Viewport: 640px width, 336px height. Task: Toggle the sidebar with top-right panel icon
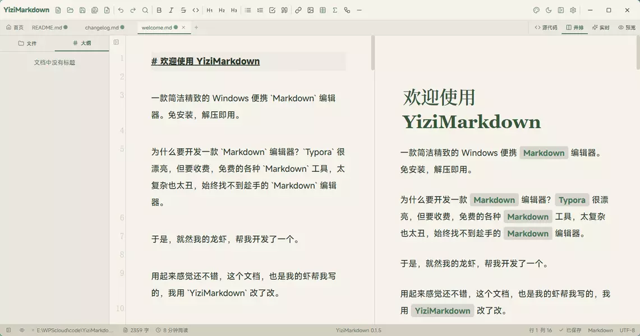pos(561,10)
